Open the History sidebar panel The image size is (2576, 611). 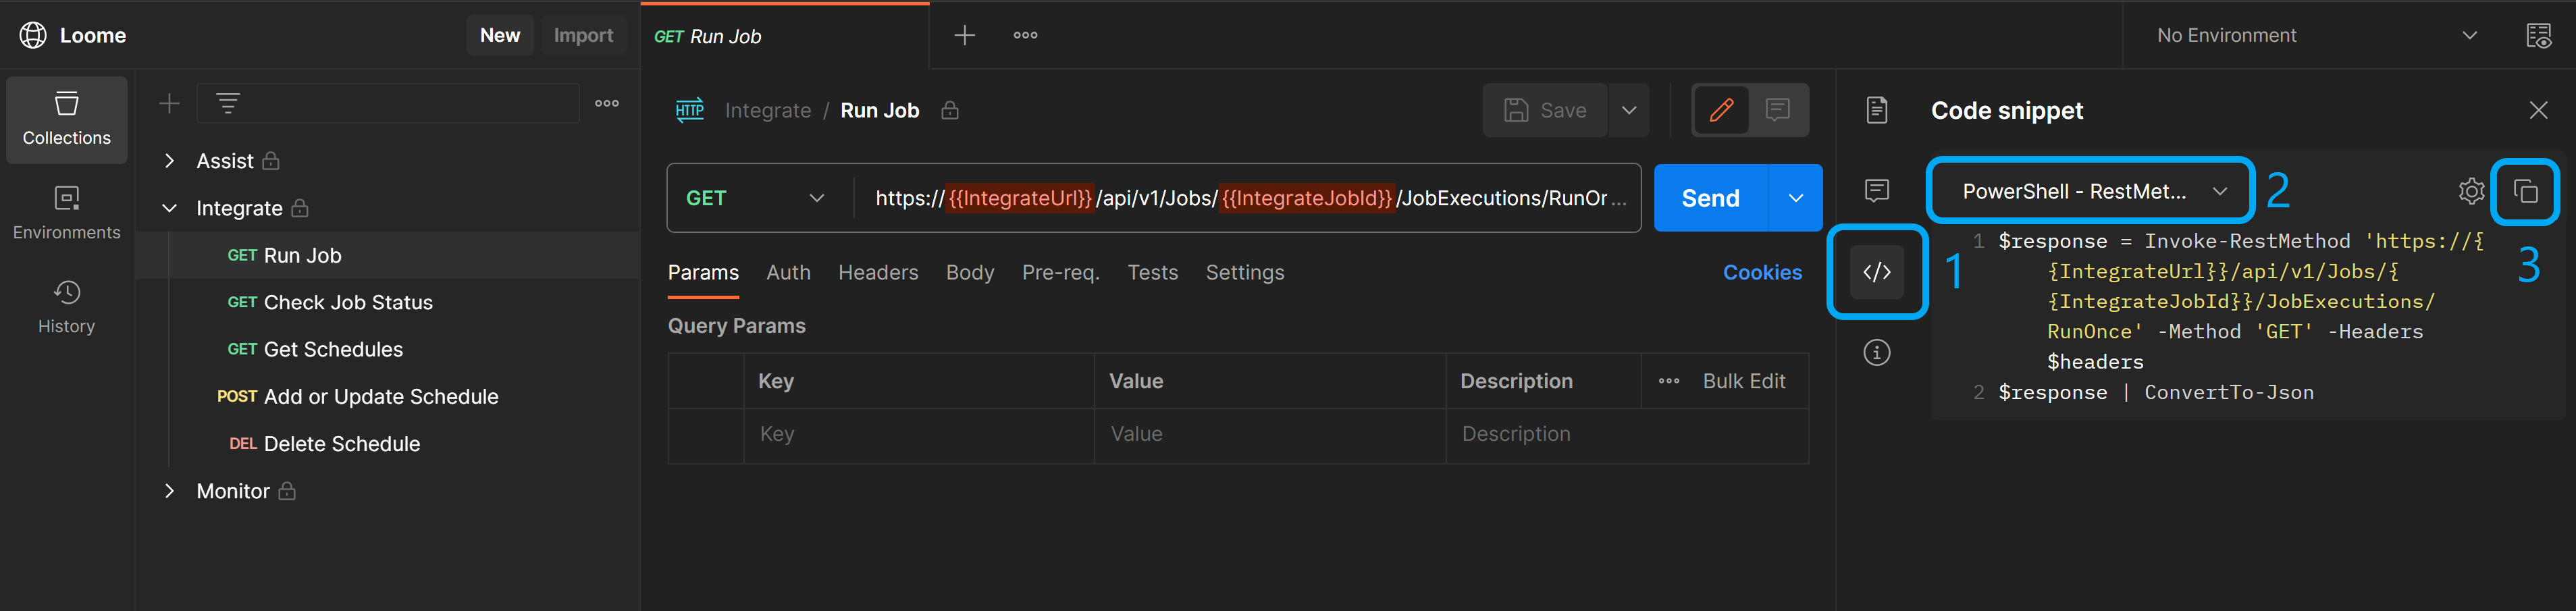point(67,307)
